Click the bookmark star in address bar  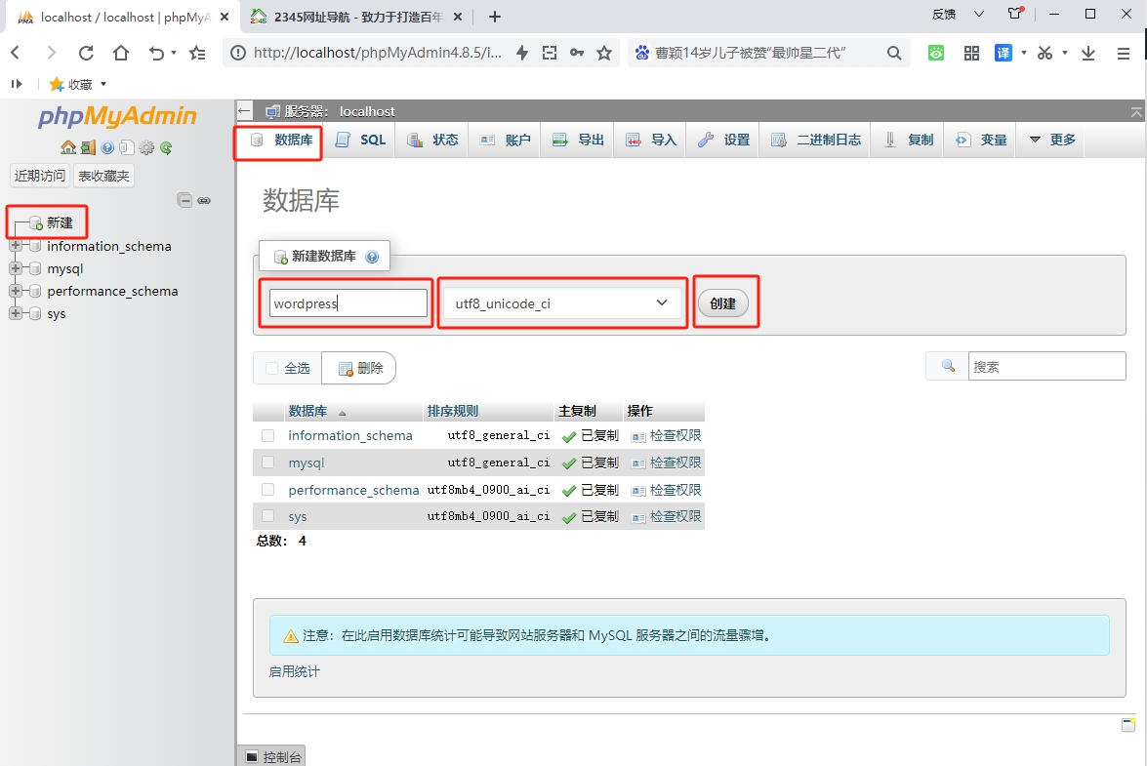click(x=604, y=53)
